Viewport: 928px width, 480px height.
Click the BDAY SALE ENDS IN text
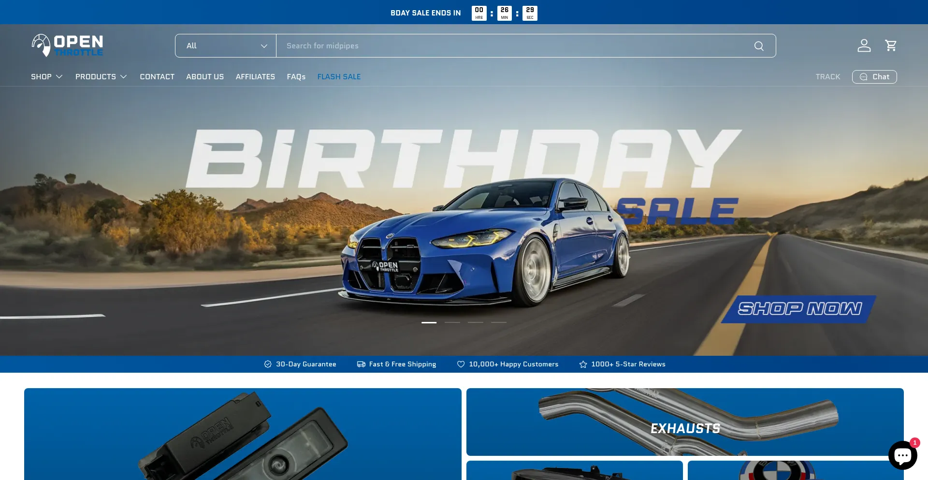[425, 13]
